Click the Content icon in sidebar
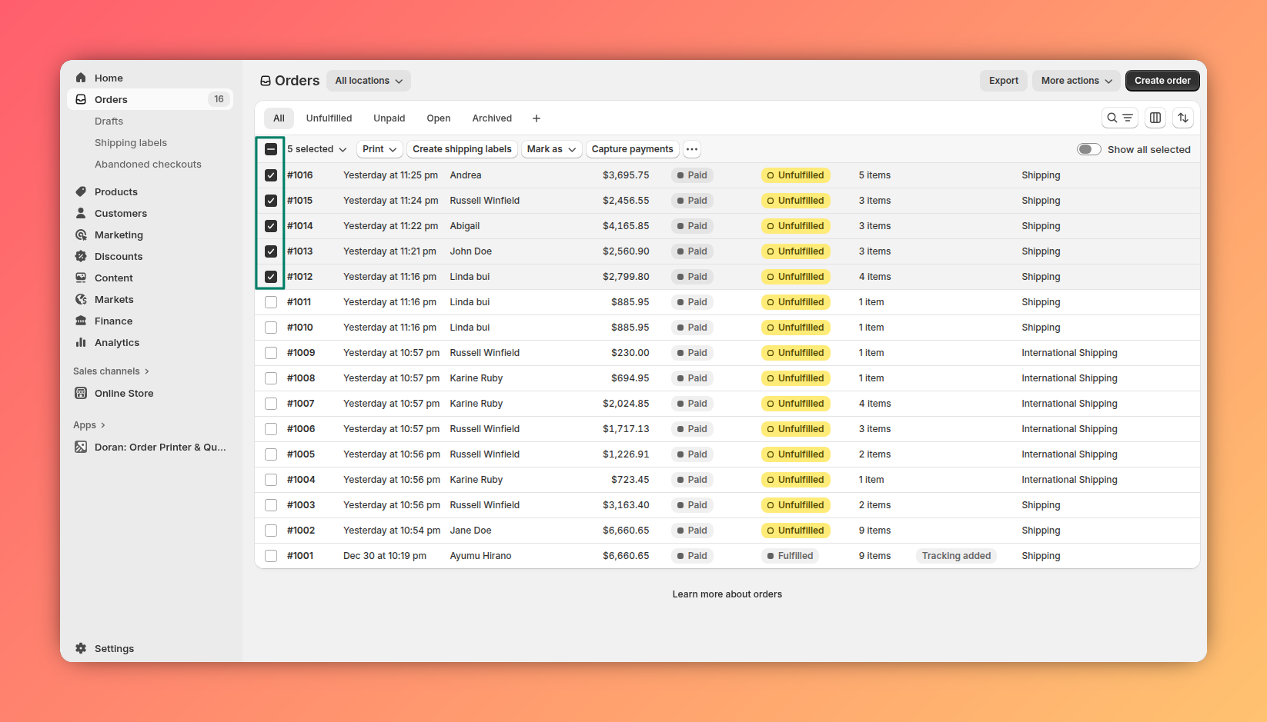This screenshot has width=1267, height=722. point(81,278)
